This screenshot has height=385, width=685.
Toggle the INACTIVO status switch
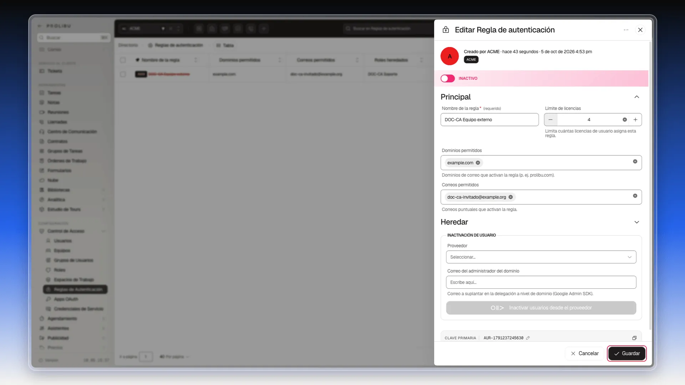pos(447,78)
